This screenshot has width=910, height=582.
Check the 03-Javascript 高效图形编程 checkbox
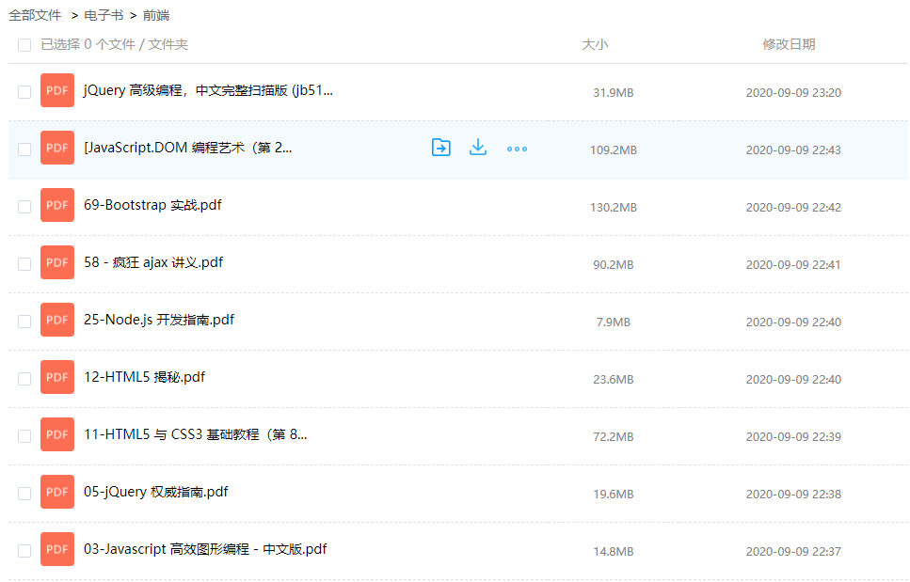(24, 551)
